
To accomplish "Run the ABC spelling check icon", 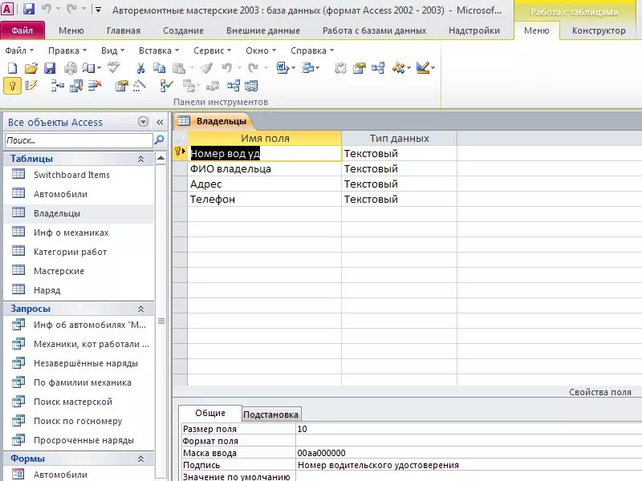I will pos(114,67).
